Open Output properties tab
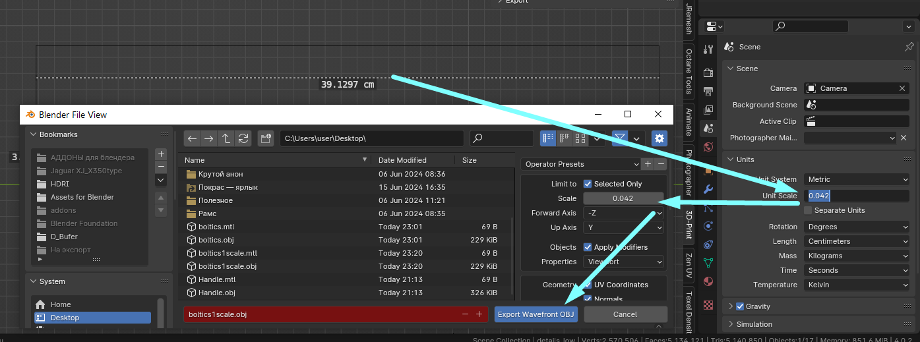The image size is (920, 342). coord(708,91)
